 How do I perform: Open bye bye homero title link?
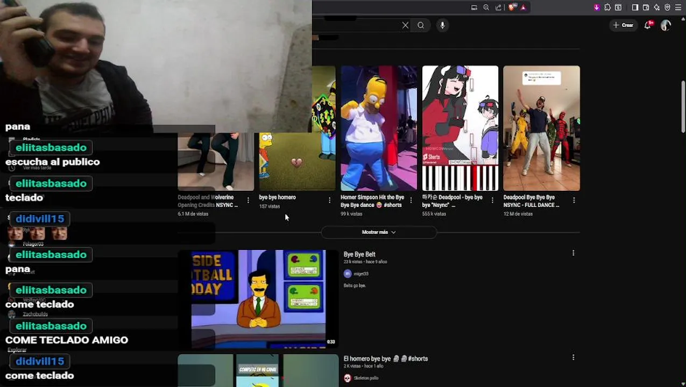coord(278,197)
